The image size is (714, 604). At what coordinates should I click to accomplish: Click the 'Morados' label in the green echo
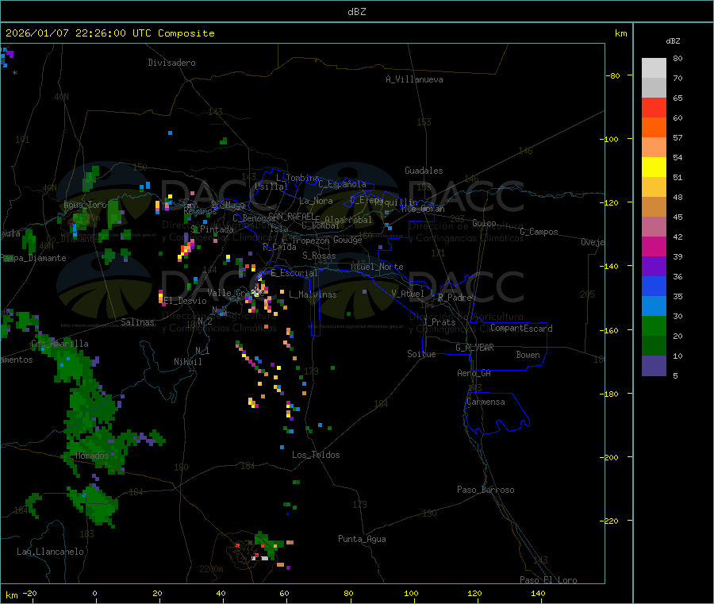(93, 456)
